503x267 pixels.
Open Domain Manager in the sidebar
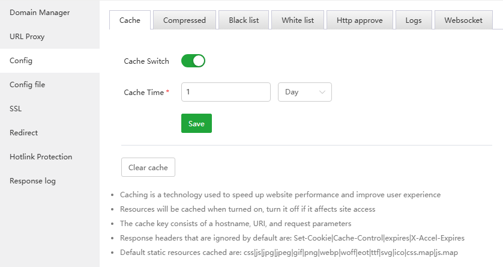(40, 13)
